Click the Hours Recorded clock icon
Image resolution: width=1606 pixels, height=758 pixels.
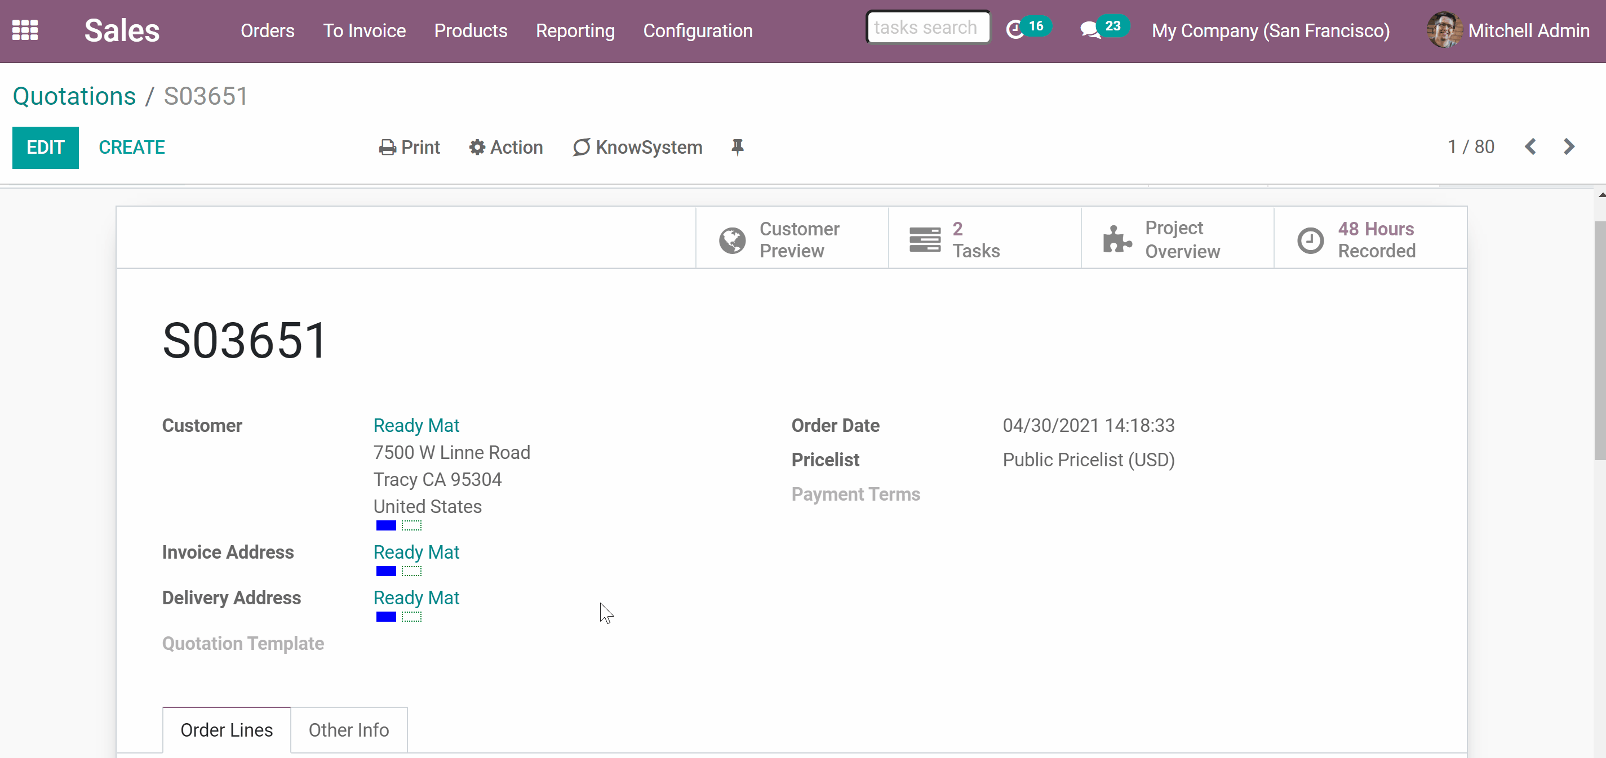[1310, 240]
